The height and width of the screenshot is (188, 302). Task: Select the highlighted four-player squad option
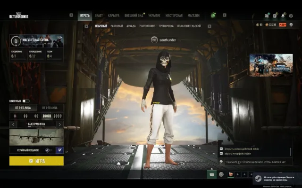point(47,116)
